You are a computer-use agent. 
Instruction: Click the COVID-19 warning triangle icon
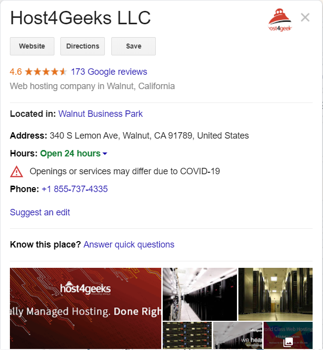click(16, 172)
